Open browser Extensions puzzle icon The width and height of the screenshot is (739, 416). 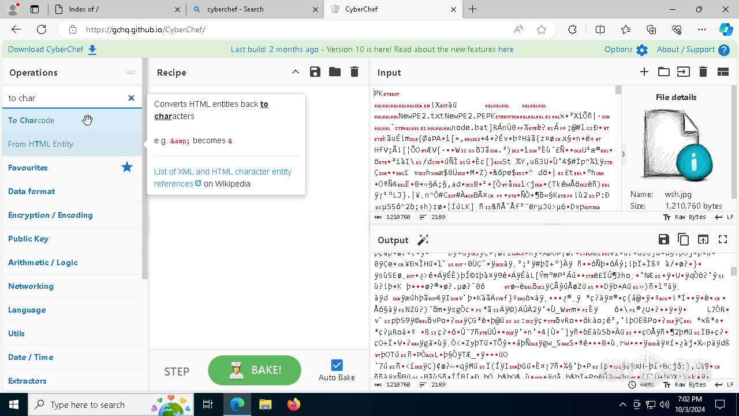pyautogui.click(x=572, y=29)
